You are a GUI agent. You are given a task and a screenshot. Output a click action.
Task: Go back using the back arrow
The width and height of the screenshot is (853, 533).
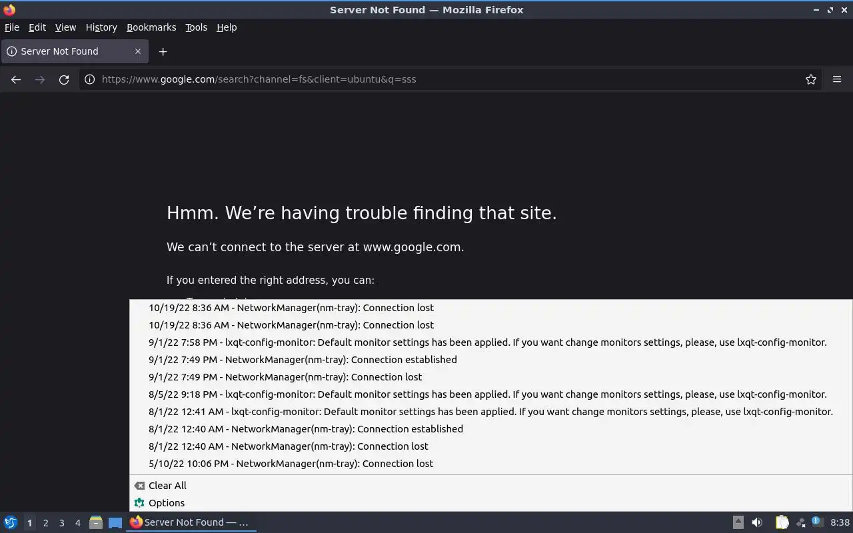(x=16, y=79)
